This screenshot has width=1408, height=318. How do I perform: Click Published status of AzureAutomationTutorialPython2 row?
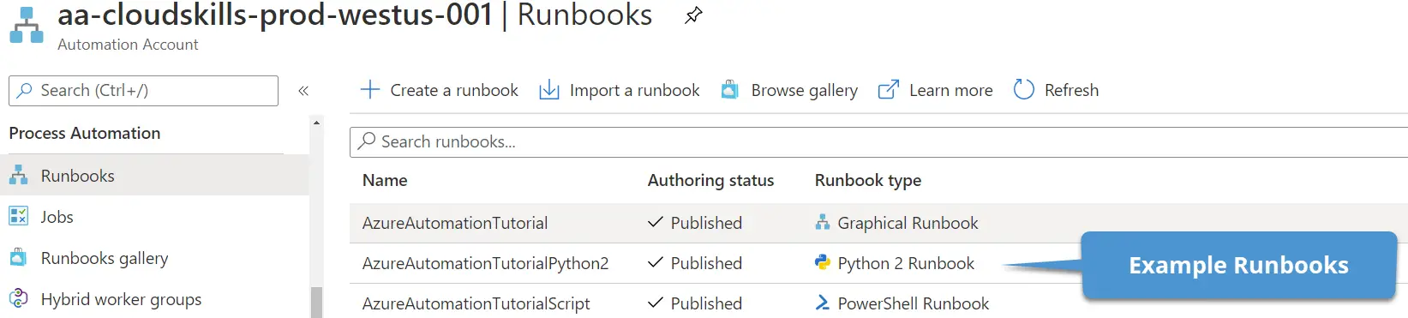695,263
